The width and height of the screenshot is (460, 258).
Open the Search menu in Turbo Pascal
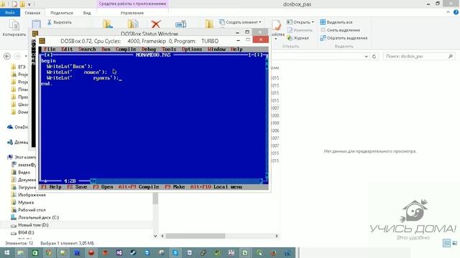pos(87,49)
